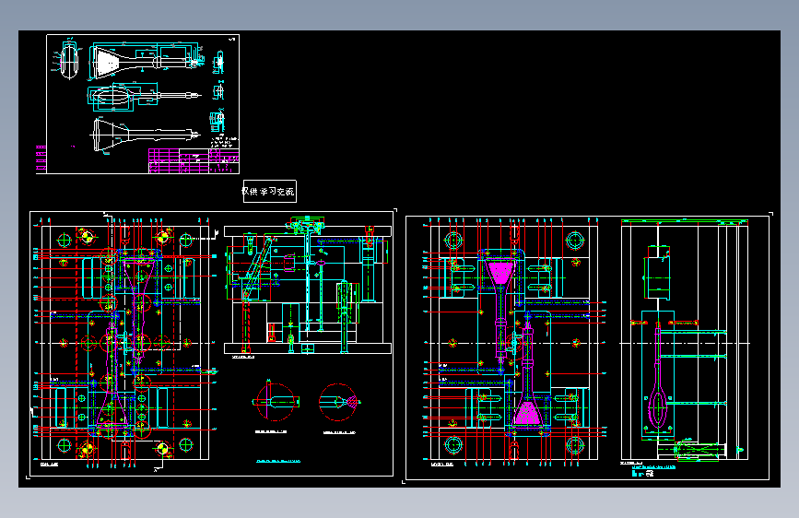Click the blue underlined caption under bottom-left sheet

tap(278, 461)
